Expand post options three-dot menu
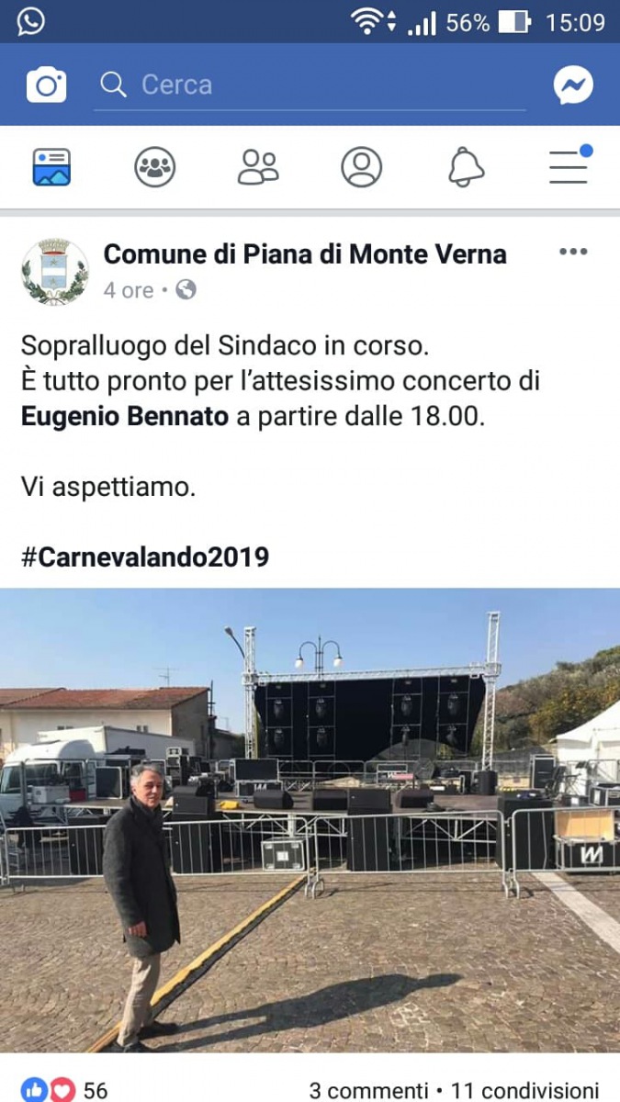 572,253
